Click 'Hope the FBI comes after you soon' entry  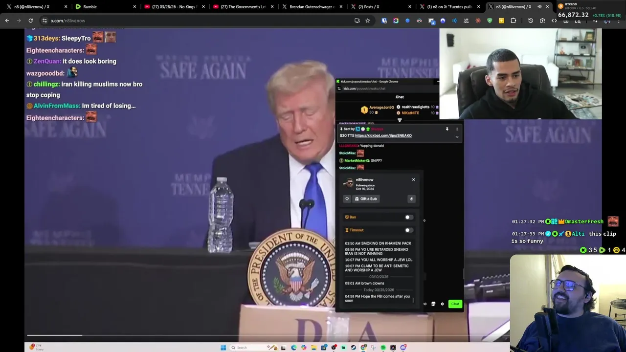(377, 298)
